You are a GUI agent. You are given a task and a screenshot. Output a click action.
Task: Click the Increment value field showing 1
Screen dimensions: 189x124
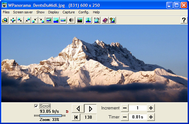pos(138,108)
